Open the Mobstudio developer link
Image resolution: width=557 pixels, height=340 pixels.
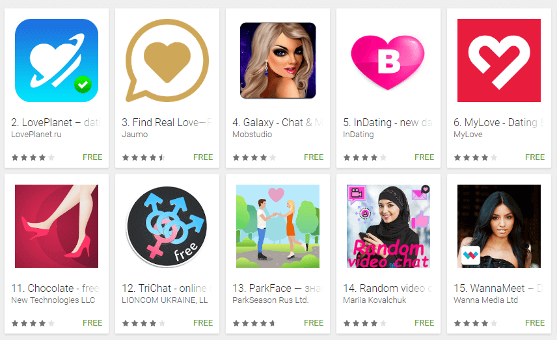point(252,135)
